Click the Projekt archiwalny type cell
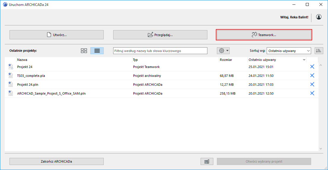This screenshot has width=328, height=170. (147, 76)
